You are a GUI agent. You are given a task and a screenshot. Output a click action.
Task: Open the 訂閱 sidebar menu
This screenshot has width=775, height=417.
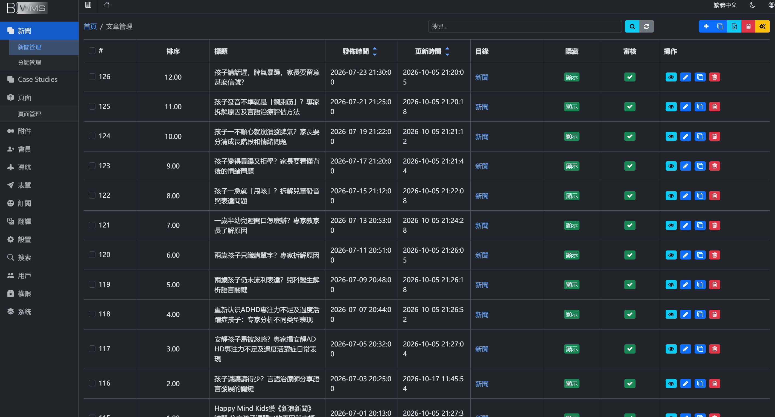pyautogui.click(x=39, y=203)
